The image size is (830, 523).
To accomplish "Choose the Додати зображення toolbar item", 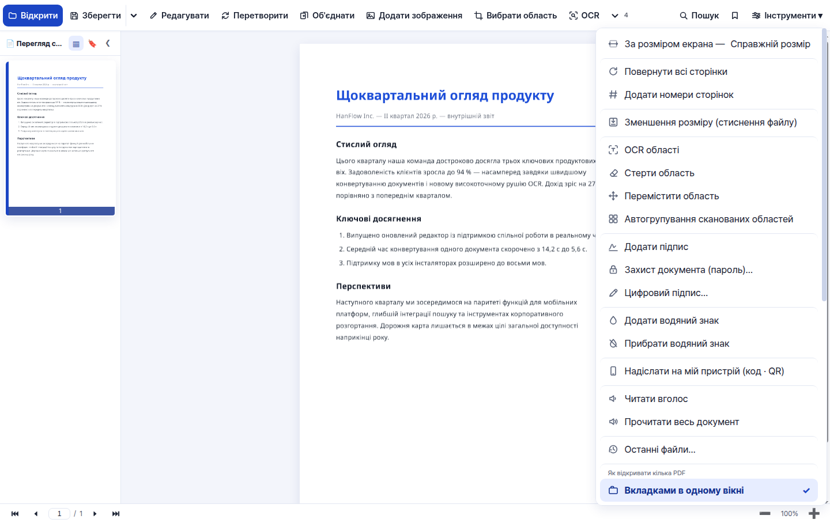I will click(414, 16).
